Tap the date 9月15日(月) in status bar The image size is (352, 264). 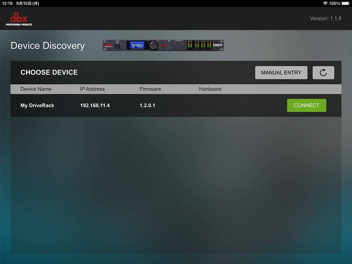pyautogui.click(x=28, y=3)
